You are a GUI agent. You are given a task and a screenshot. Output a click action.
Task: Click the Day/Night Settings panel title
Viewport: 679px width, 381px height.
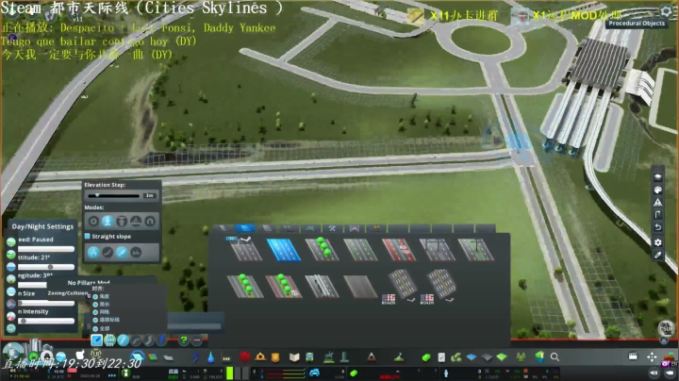coord(42,226)
